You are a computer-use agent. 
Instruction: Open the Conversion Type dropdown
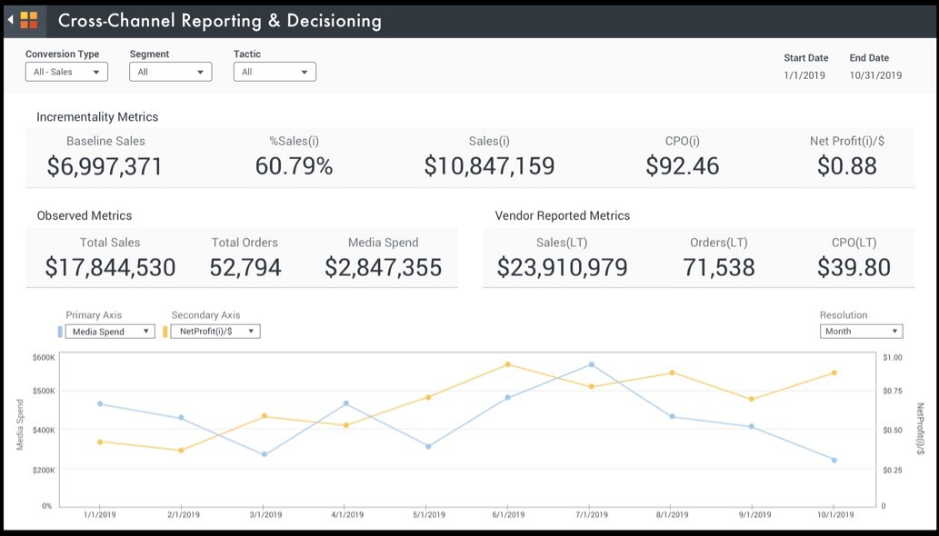coord(66,72)
